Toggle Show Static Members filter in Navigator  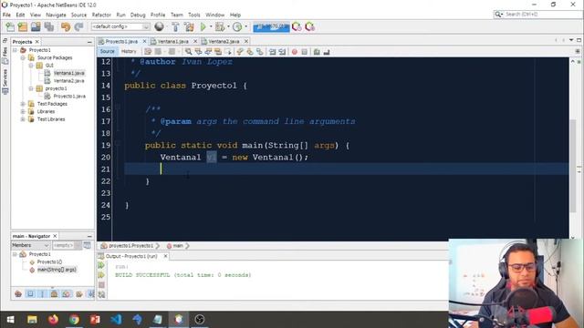[42, 294]
